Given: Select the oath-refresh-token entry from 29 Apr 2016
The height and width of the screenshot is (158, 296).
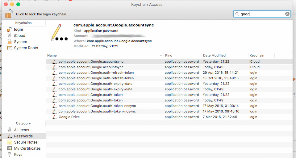Looking at the screenshot, I should coord(96,73).
